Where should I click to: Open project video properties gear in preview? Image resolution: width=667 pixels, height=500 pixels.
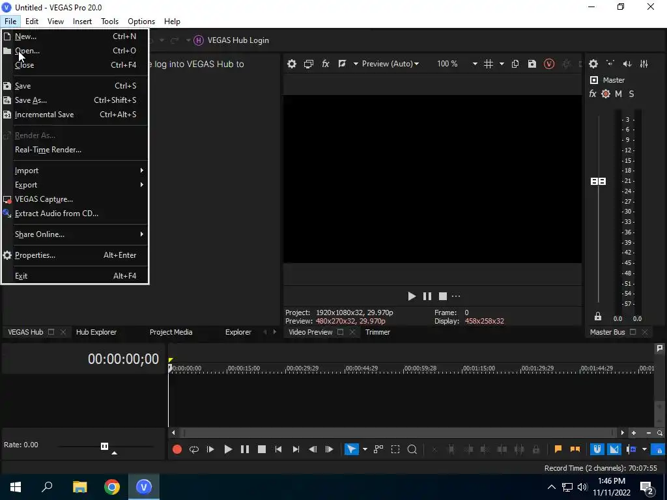pyautogui.click(x=291, y=64)
